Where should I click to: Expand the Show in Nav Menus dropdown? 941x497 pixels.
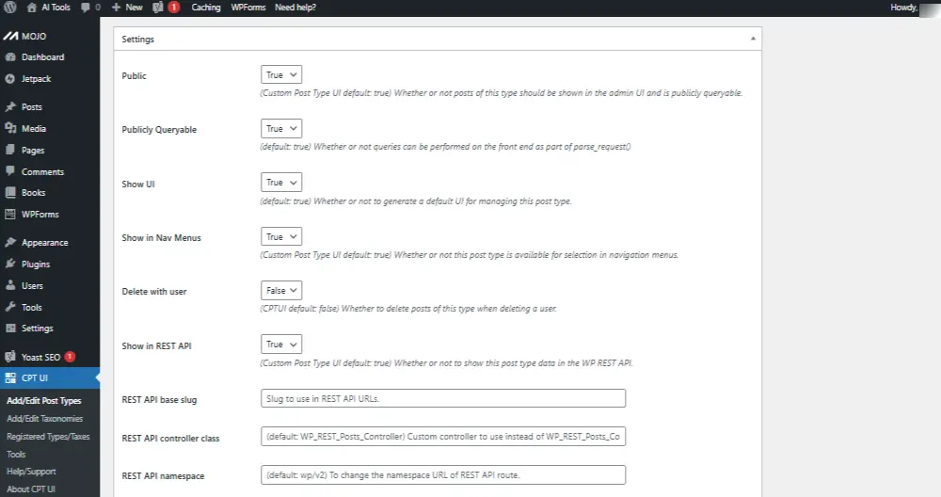coord(281,237)
